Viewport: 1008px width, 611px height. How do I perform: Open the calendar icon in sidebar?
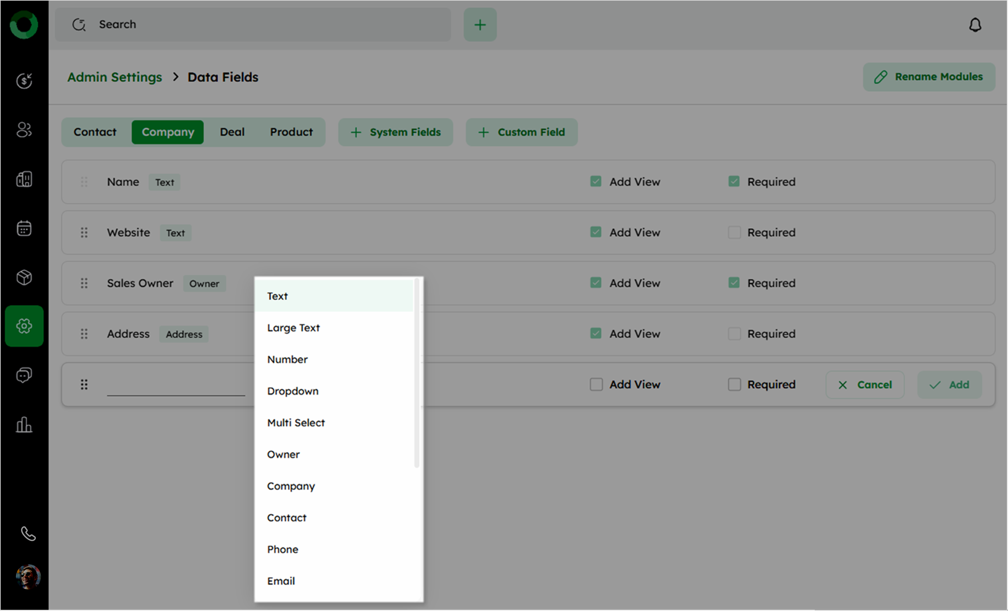24,228
